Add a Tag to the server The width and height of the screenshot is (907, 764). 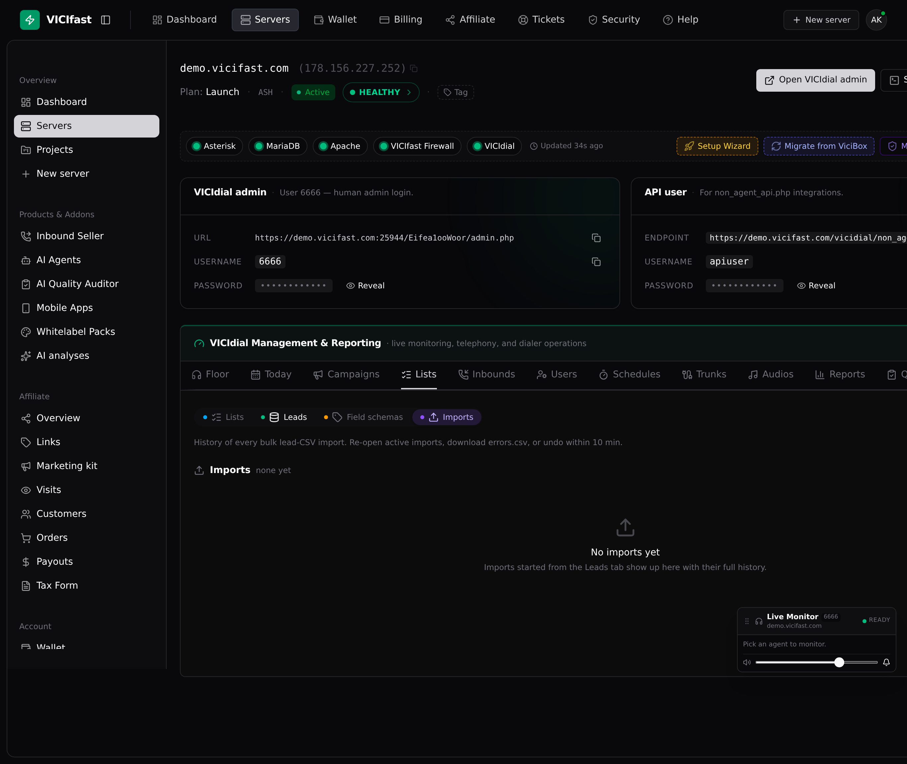coord(455,92)
